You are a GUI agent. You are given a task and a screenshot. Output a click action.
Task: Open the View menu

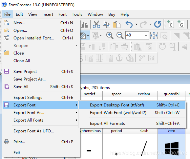(32, 14)
